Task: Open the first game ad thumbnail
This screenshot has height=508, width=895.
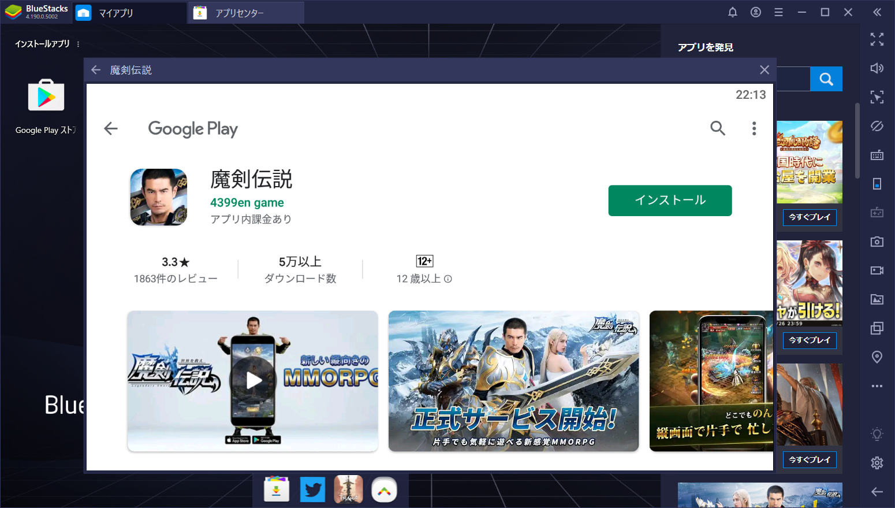Action: tap(809, 162)
